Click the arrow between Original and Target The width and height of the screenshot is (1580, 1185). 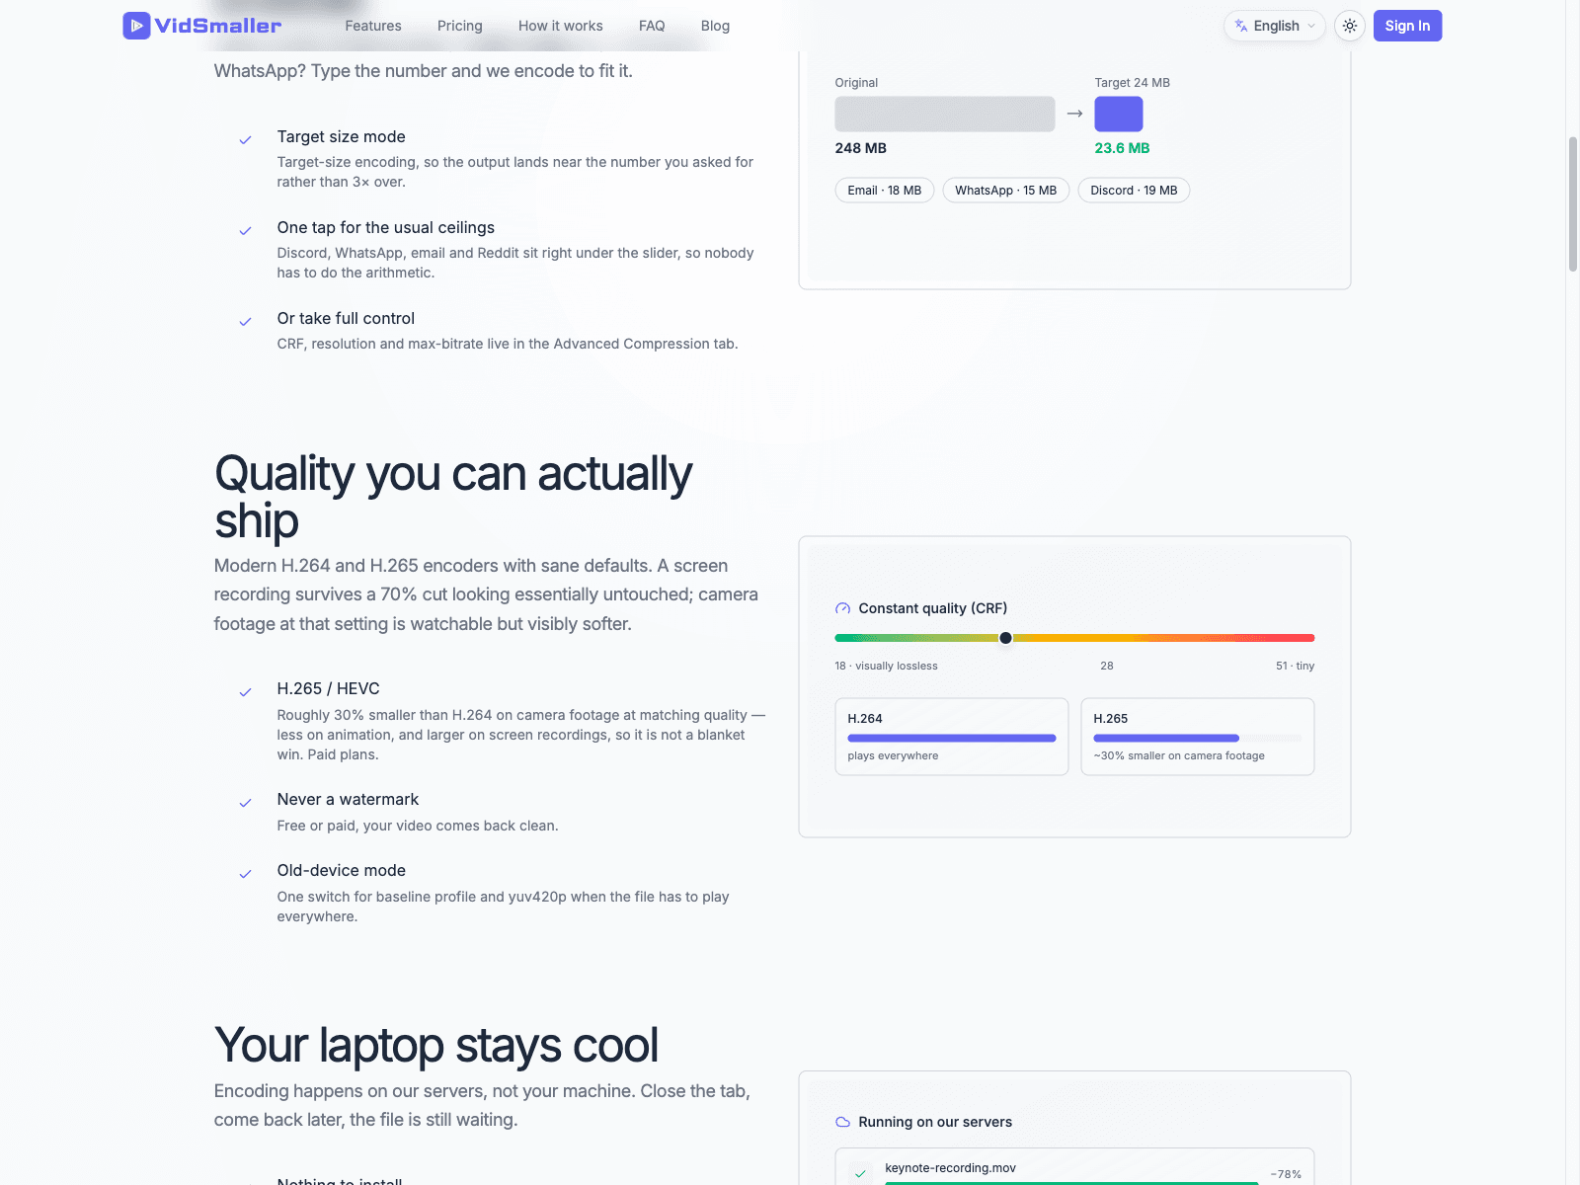[1074, 114]
